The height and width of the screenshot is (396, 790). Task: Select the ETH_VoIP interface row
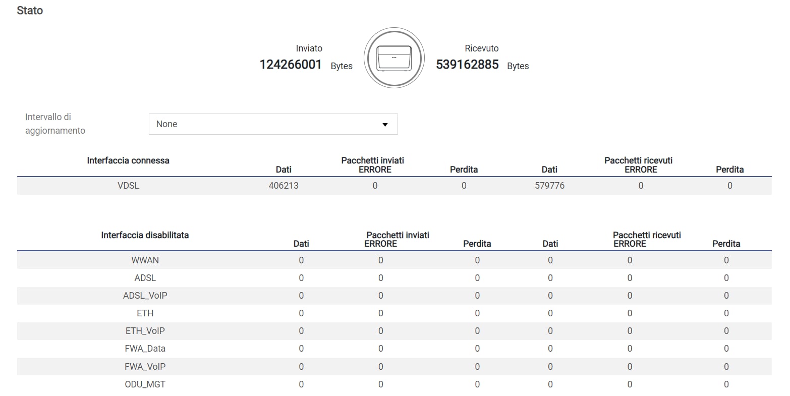(x=394, y=331)
